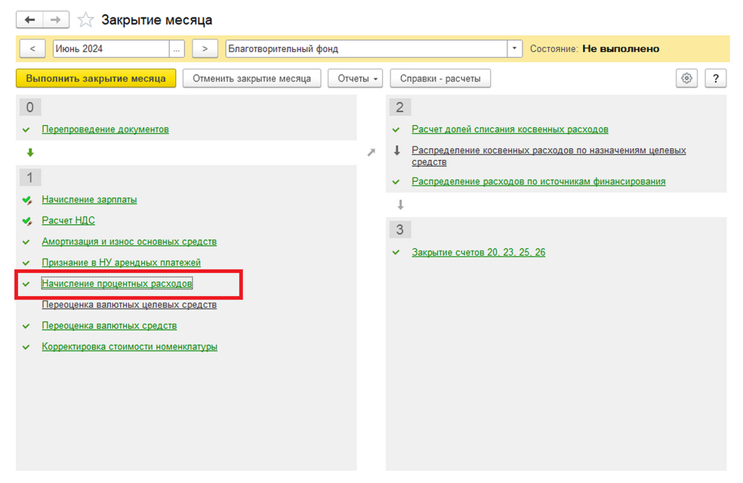The height and width of the screenshot is (483, 743).
Task: Expand the organization dropdown list
Action: click(514, 49)
